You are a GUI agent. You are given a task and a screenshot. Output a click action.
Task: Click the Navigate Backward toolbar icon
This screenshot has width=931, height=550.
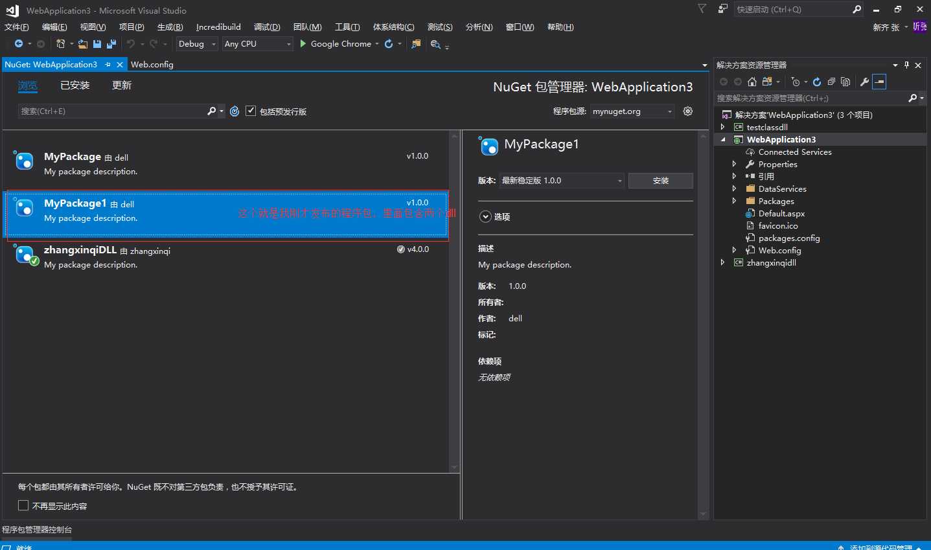point(19,44)
